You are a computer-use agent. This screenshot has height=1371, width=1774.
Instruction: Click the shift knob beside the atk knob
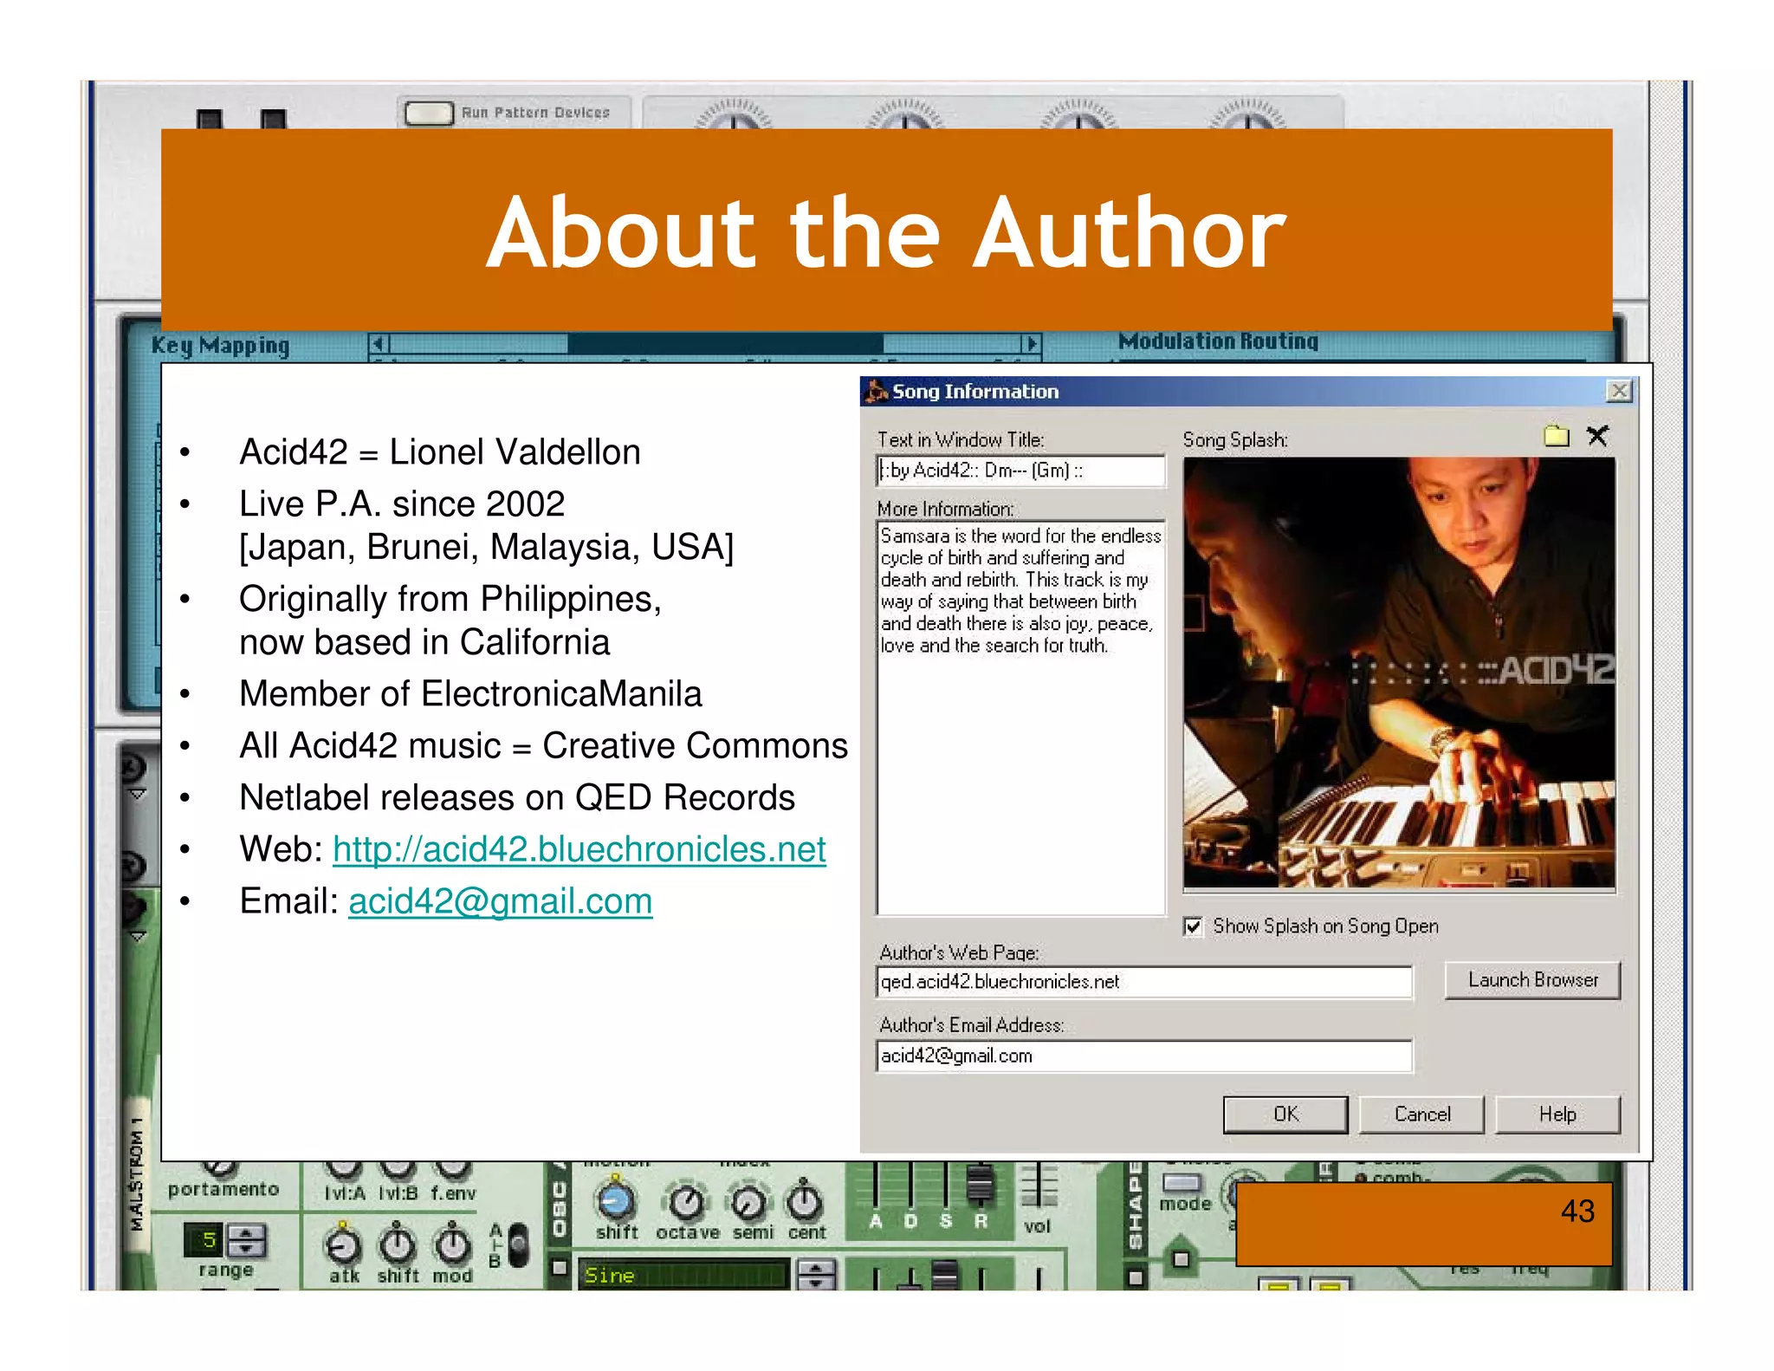[x=398, y=1245]
